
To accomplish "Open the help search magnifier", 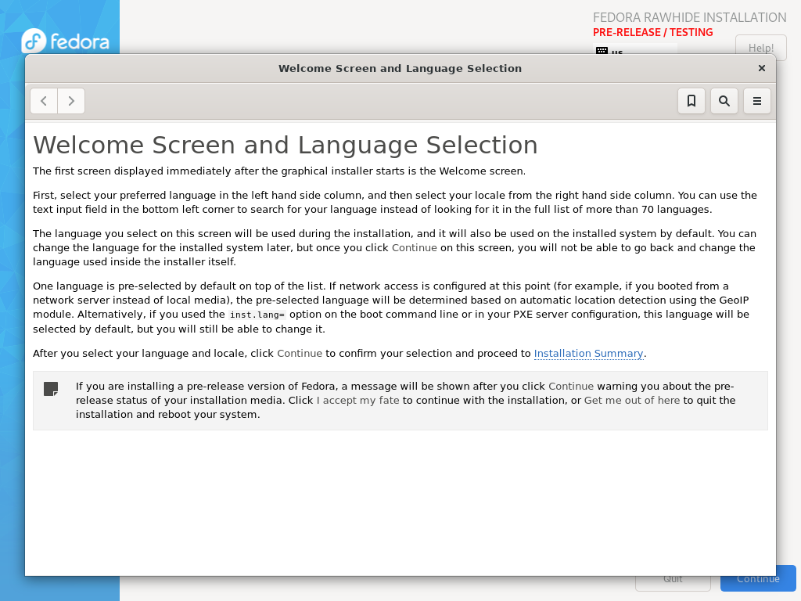I will pos(724,101).
